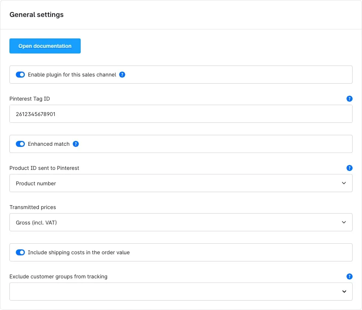The width and height of the screenshot is (362, 310).
Task: Focus the Pinterest Tag ID input field
Action: pos(181,114)
